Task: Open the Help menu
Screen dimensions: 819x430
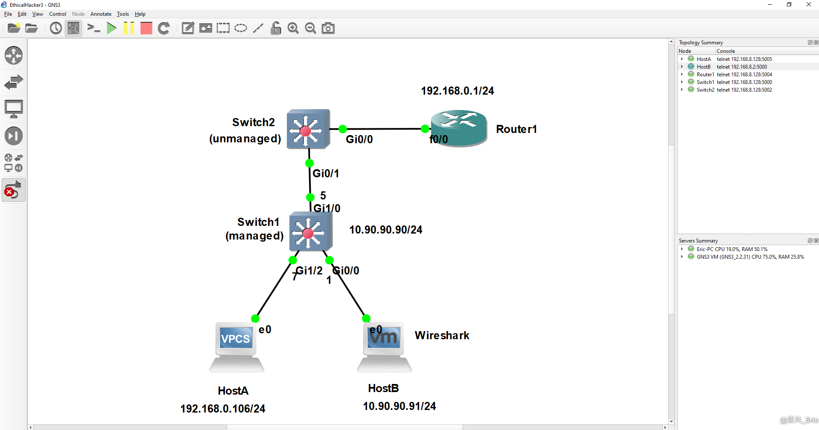Action: click(140, 14)
